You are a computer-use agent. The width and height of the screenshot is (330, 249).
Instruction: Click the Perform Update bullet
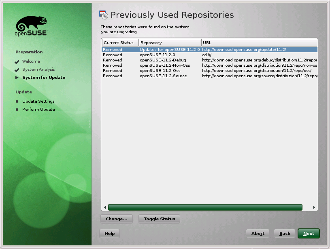[17, 110]
